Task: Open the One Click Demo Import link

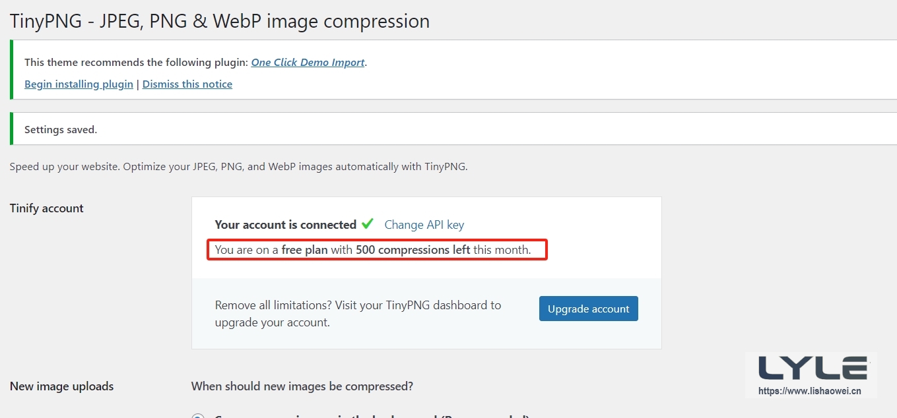Action: [308, 63]
